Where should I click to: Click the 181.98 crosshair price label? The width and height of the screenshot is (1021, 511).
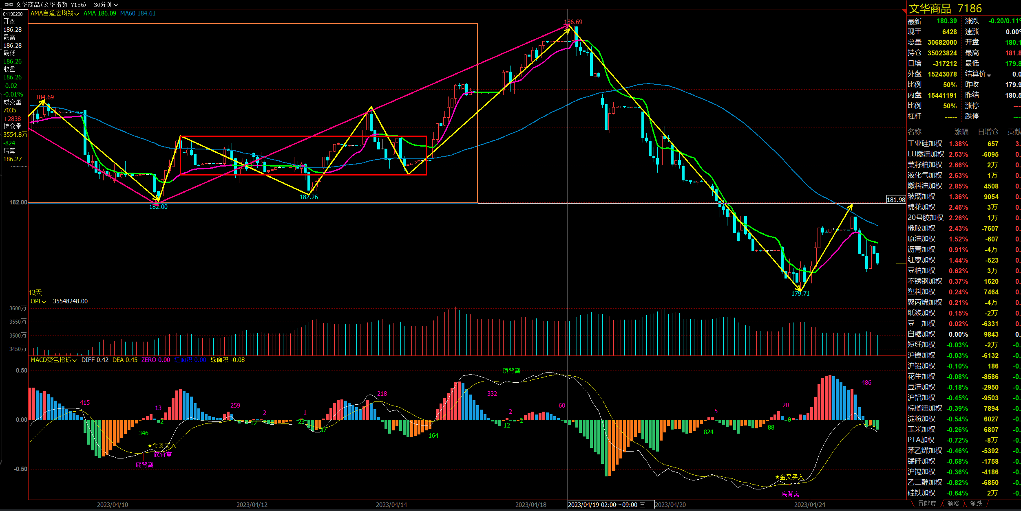(896, 200)
